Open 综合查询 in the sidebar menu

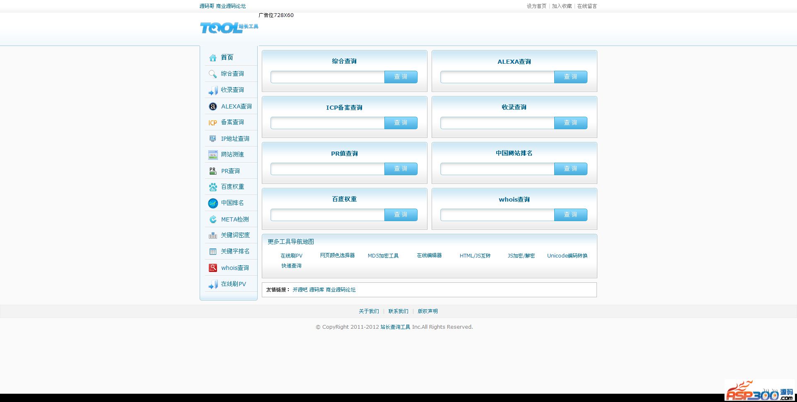point(232,74)
